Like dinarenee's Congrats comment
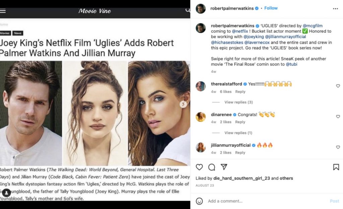 click(338, 117)
